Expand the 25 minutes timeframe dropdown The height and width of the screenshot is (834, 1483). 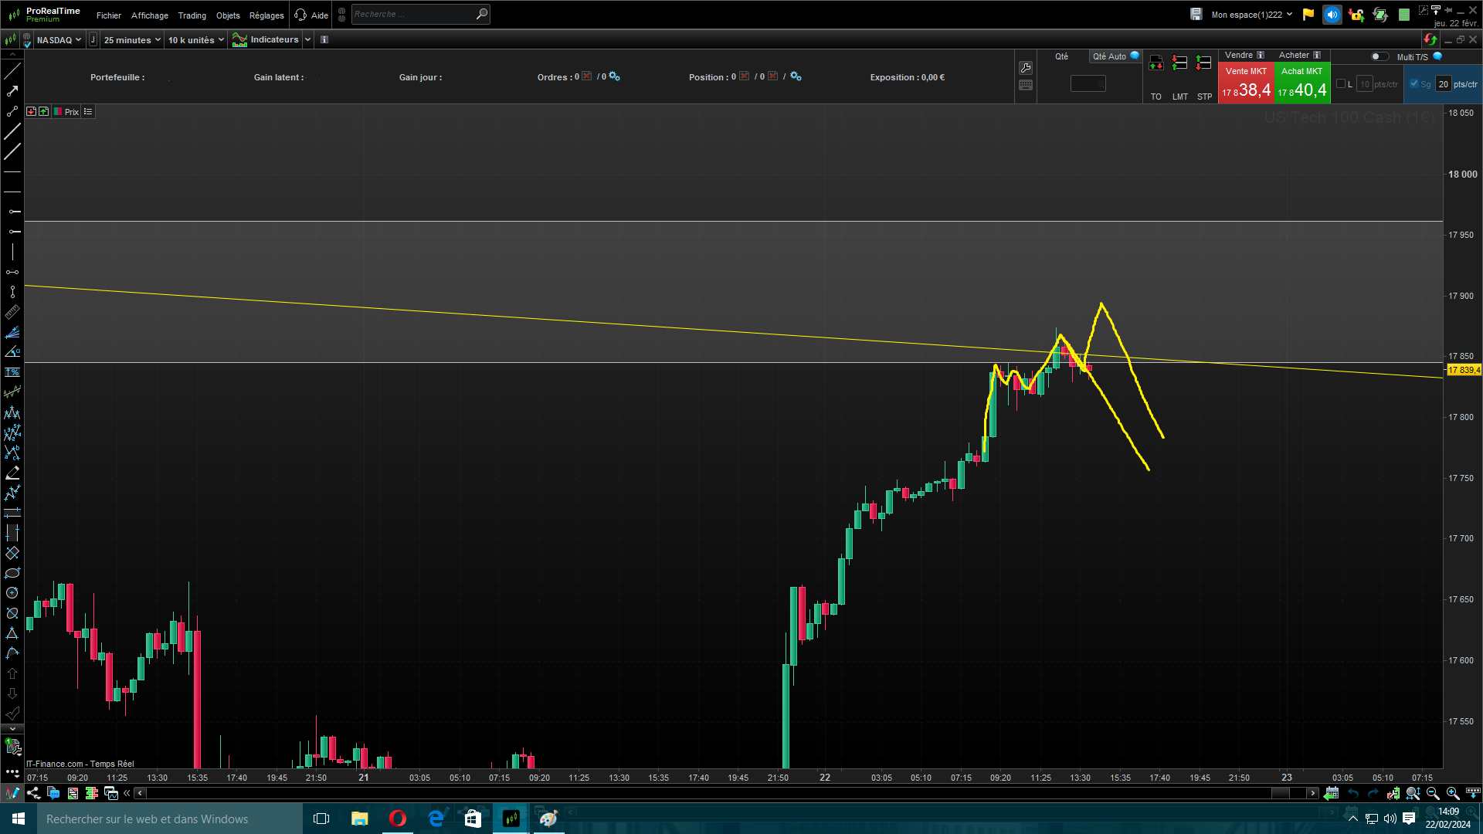click(x=132, y=40)
